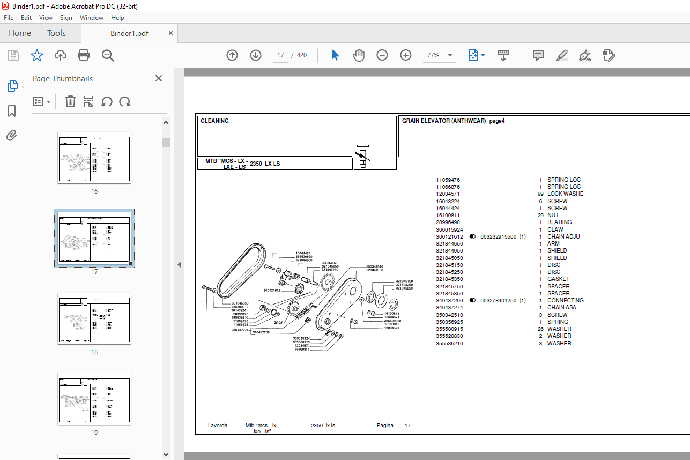Click the thumbnail panel scrollbar thumb

(x=166, y=142)
